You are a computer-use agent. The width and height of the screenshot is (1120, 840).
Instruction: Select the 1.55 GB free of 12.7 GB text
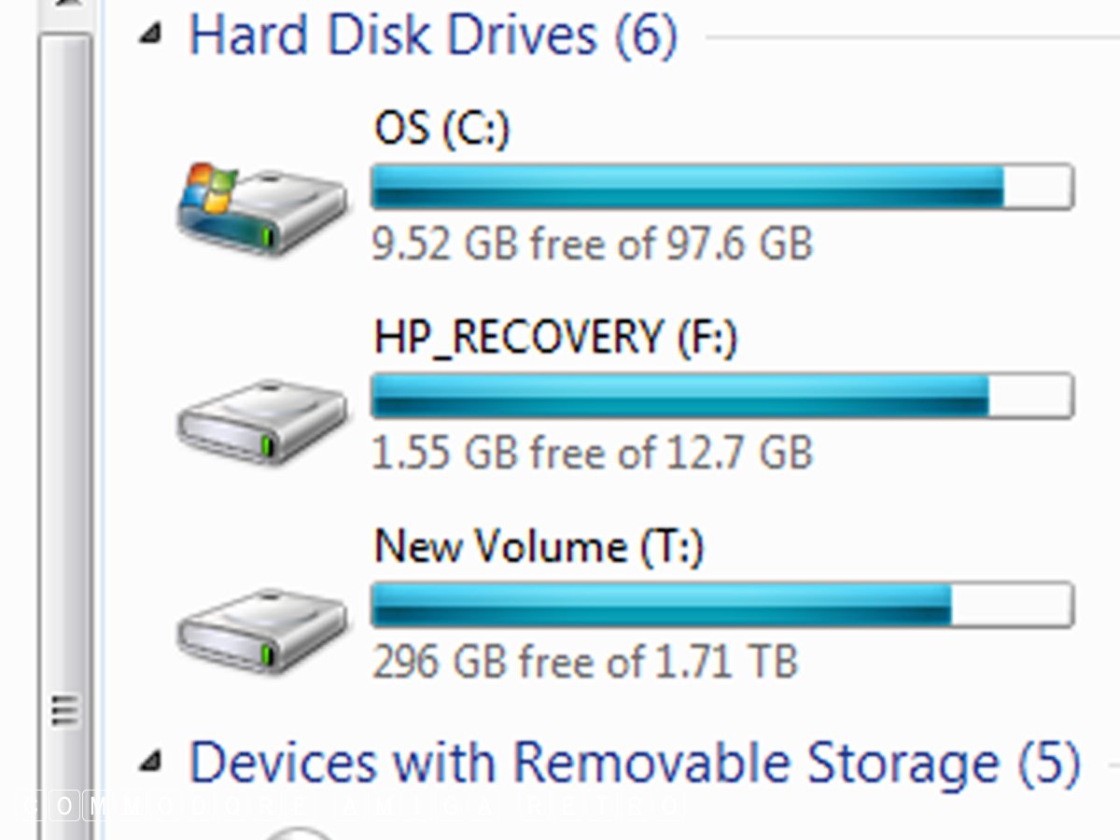tap(593, 454)
